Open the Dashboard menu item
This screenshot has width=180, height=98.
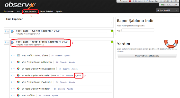pos(9,12)
